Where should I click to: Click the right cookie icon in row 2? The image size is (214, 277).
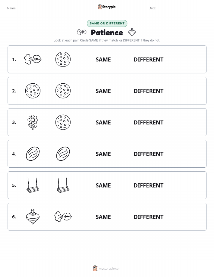(x=63, y=91)
